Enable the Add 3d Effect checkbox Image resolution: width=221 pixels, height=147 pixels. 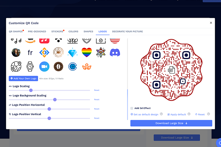point(132,108)
